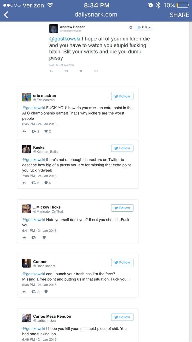This screenshot has width=192, height=342.
Task: Like Andrew Hobson's tweet
Action: pos(81,71)
